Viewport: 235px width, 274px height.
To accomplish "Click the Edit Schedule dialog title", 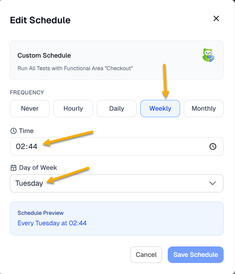I will coord(40,20).
